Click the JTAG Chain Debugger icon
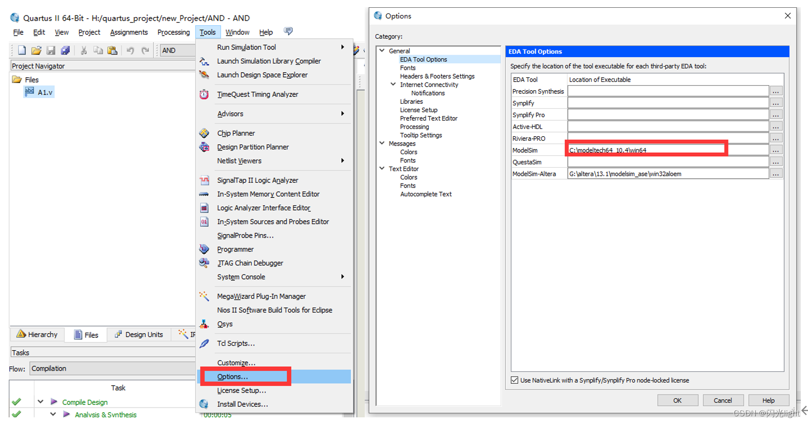 pyautogui.click(x=204, y=263)
